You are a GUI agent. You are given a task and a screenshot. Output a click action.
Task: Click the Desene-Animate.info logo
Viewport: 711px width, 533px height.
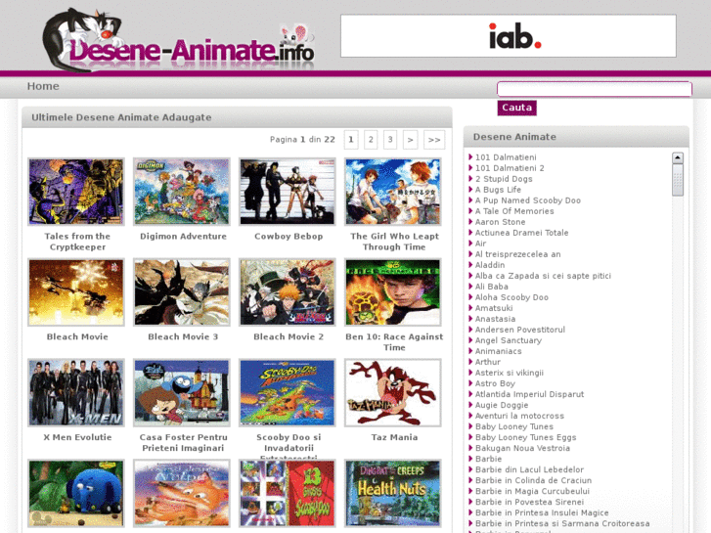178,41
